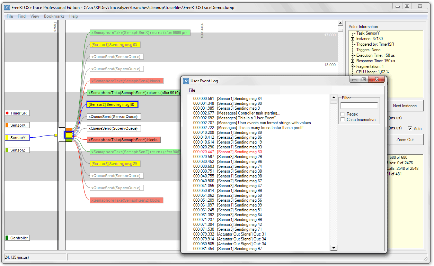Viewport: 434px width, 266px height.
Task: Open the Bookmarks menu
Action: (x=54, y=16)
